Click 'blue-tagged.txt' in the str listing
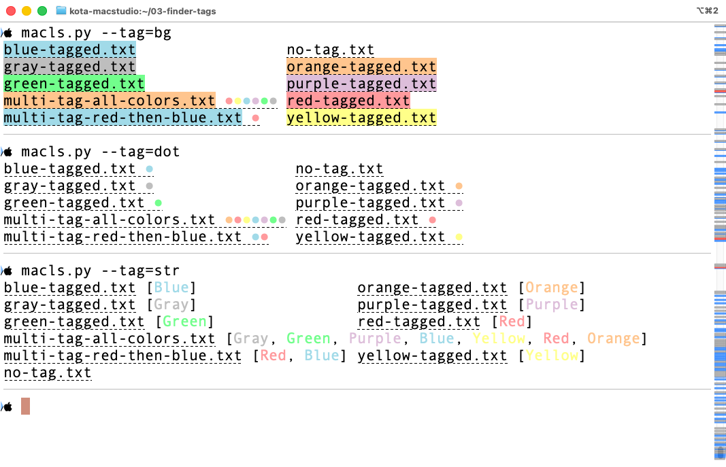 click(69, 288)
